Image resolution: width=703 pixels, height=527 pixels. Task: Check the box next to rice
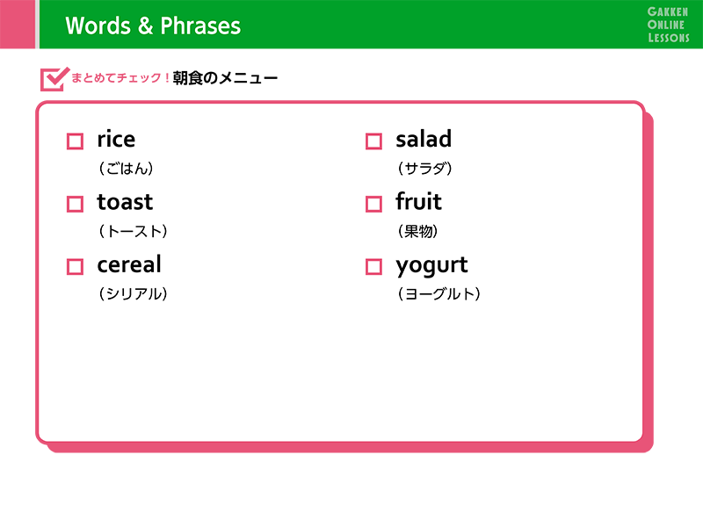[x=75, y=141]
